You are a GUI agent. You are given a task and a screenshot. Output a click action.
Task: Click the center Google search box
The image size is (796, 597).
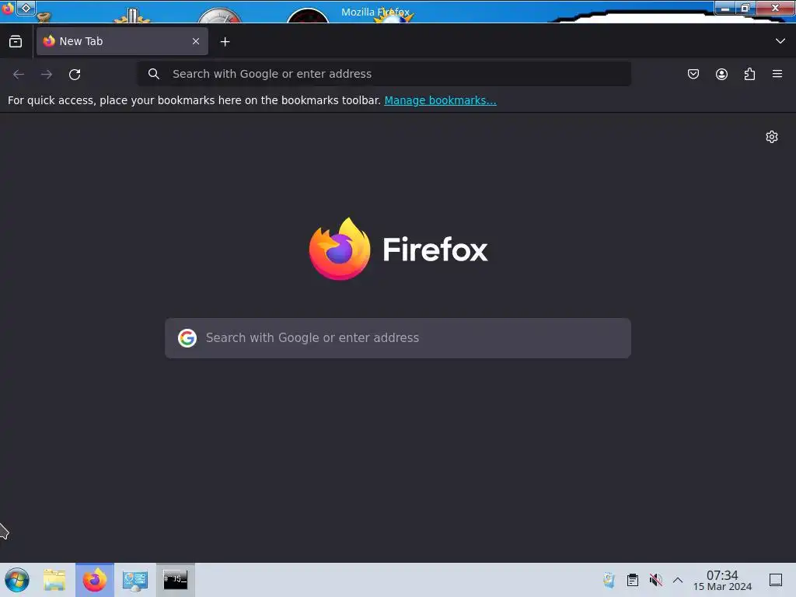pos(398,338)
